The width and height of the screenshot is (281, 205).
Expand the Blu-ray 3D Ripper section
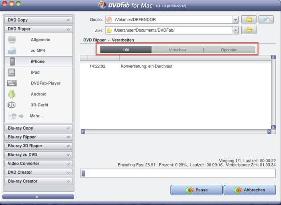click(x=39, y=146)
